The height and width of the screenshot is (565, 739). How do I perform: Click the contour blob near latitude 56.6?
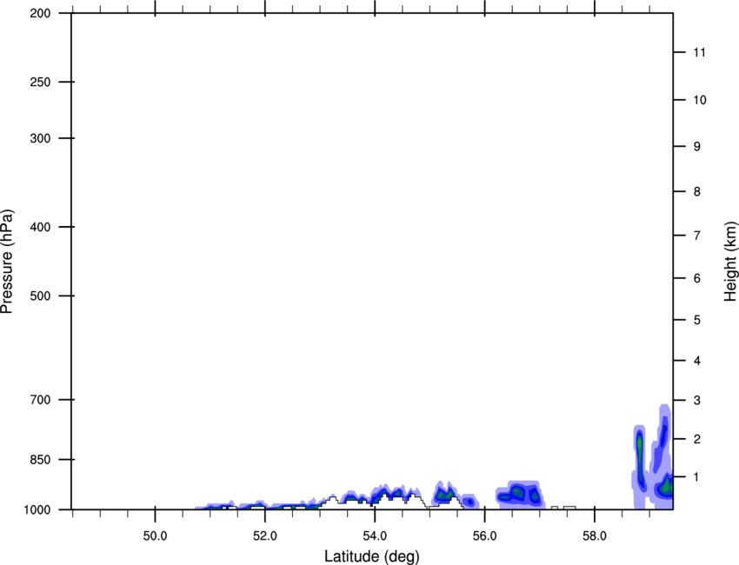[520, 495]
